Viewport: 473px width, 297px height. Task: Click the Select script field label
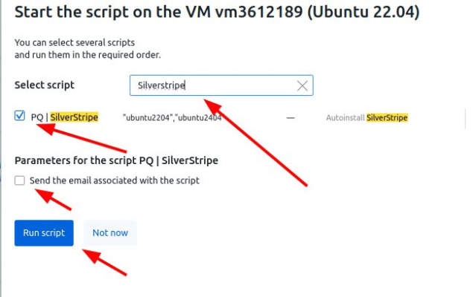click(45, 85)
